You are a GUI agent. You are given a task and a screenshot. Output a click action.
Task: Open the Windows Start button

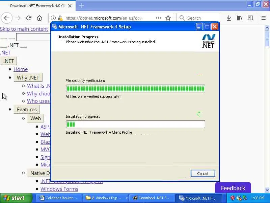click(16, 198)
